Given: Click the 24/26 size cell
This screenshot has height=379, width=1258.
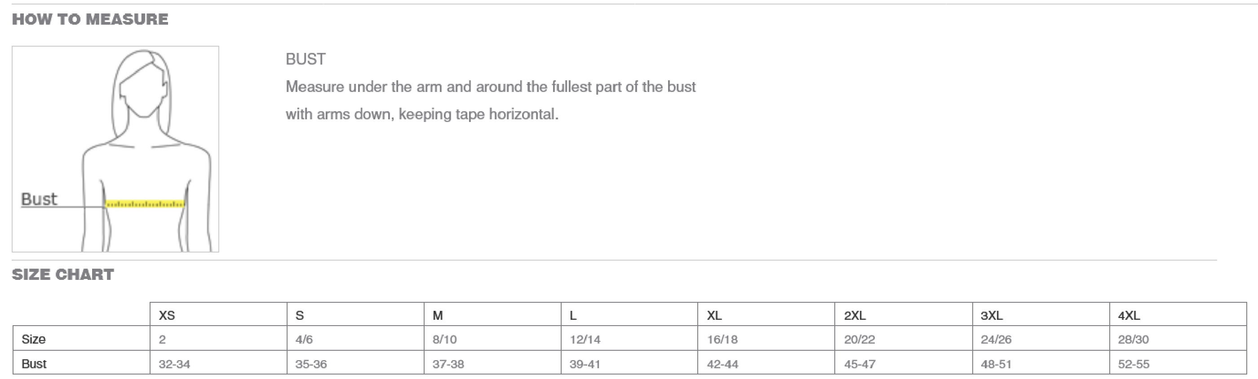Looking at the screenshot, I should [x=996, y=339].
